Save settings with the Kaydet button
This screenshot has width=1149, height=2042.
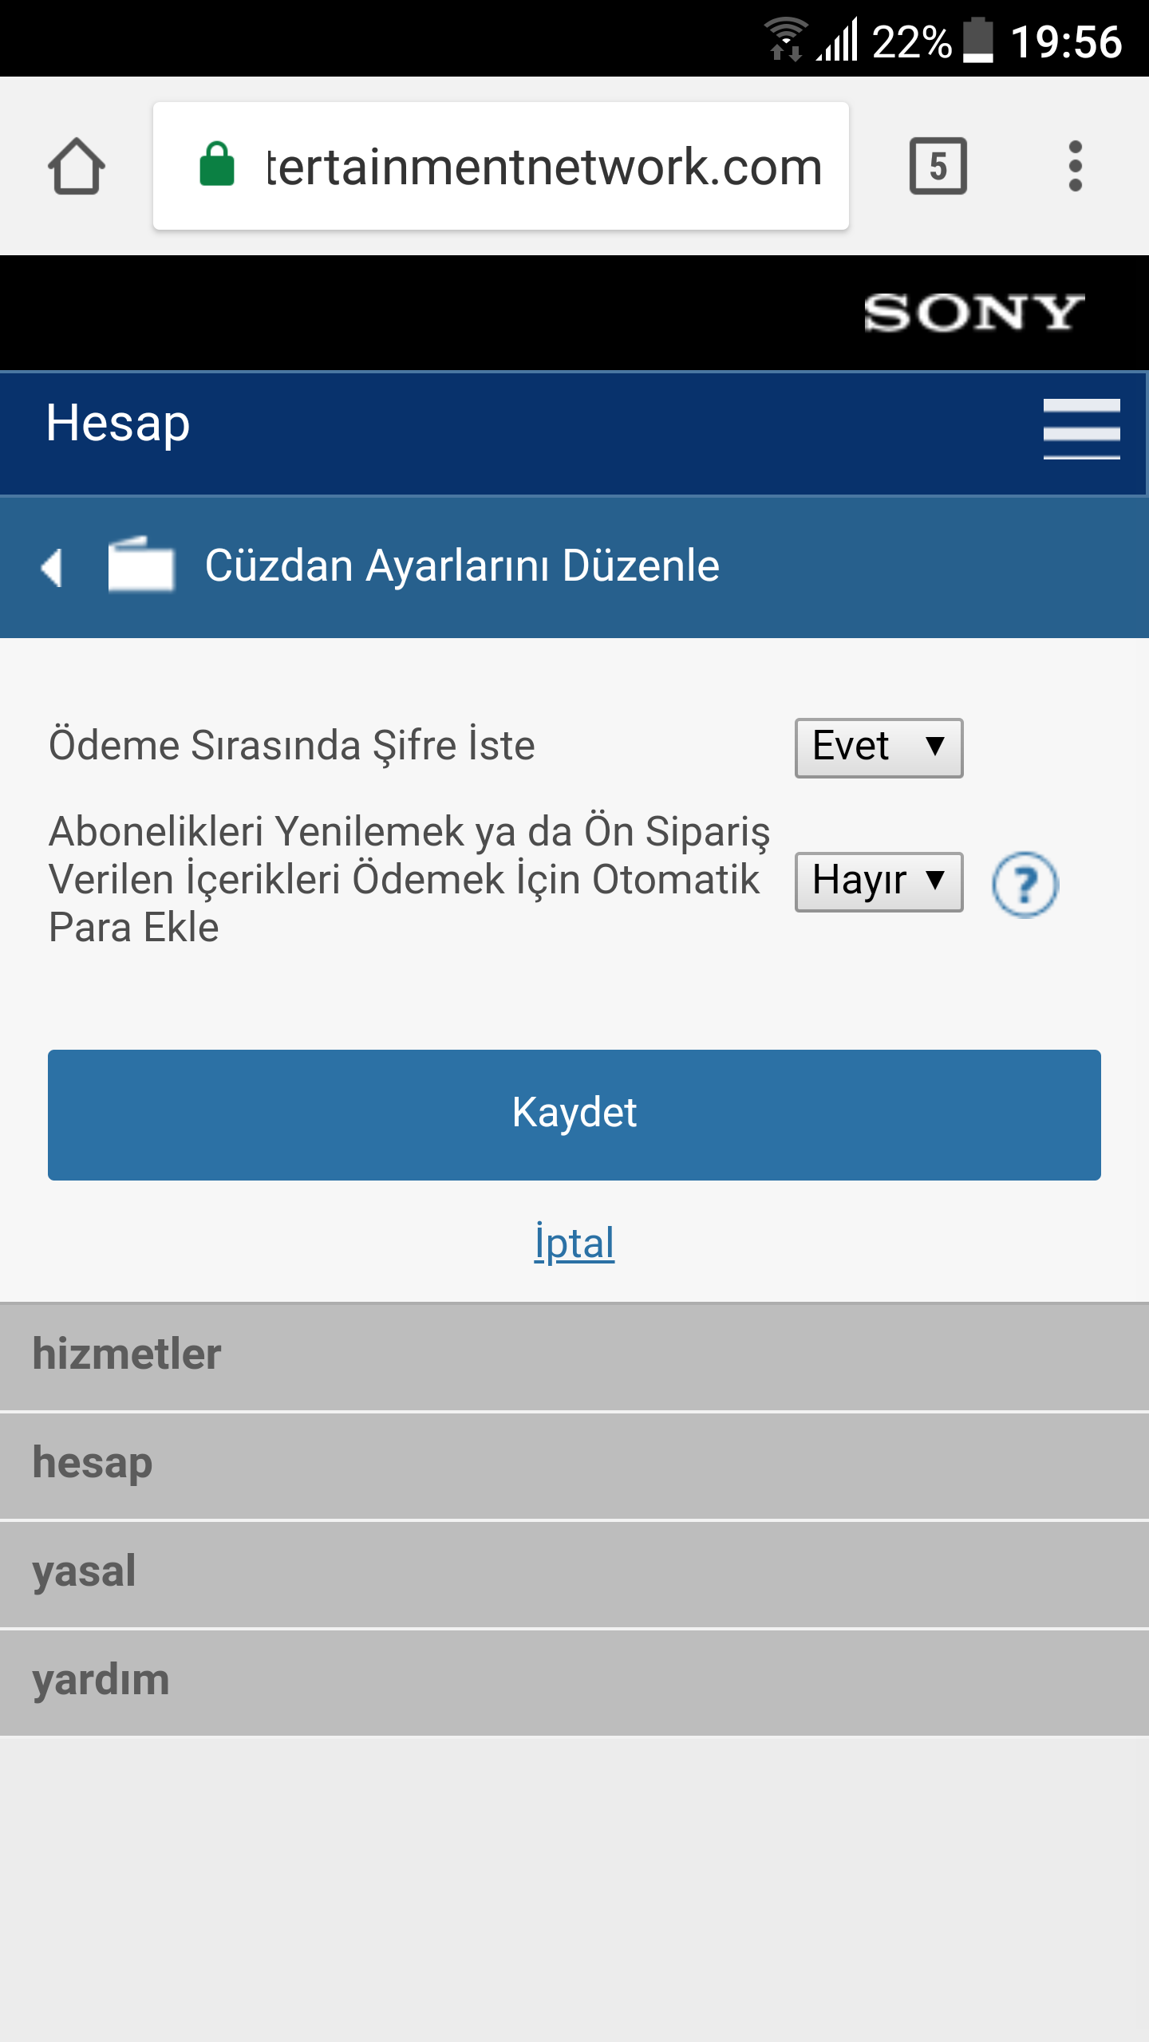(574, 1114)
